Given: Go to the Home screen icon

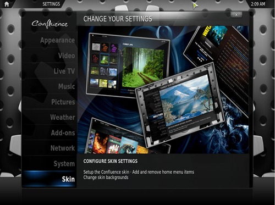Looking at the screenshot, I should pos(7,4).
